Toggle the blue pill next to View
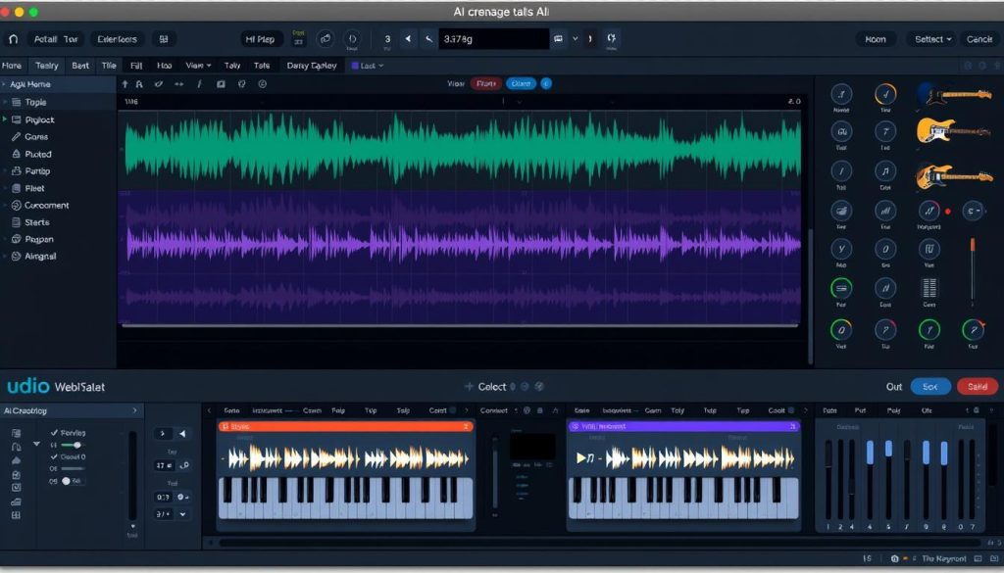Viewport: 1004px width, 573px height. tap(522, 84)
